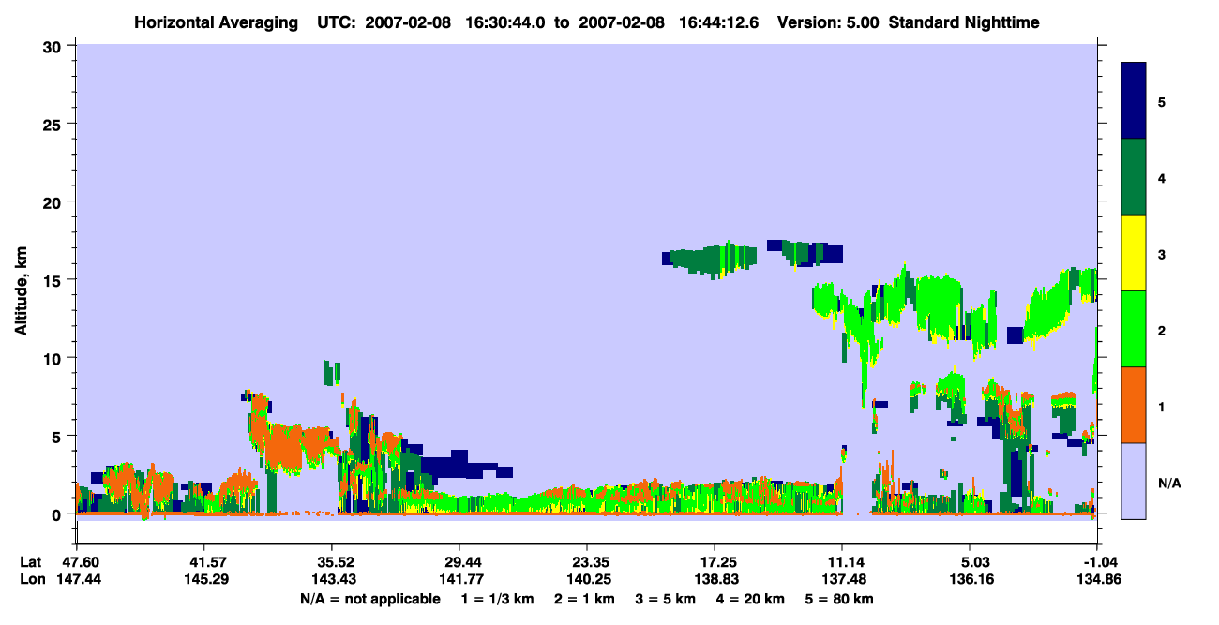Click the 'Standard Nighttime' text
1219x625 pixels.
click(962, 22)
